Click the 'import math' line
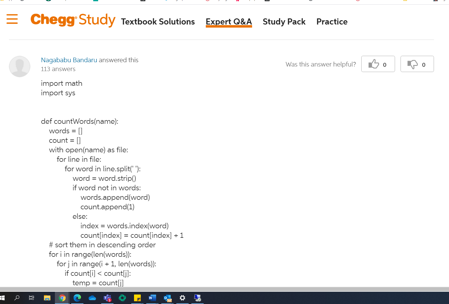Image resolution: width=449 pixels, height=304 pixels. click(62, 83)
